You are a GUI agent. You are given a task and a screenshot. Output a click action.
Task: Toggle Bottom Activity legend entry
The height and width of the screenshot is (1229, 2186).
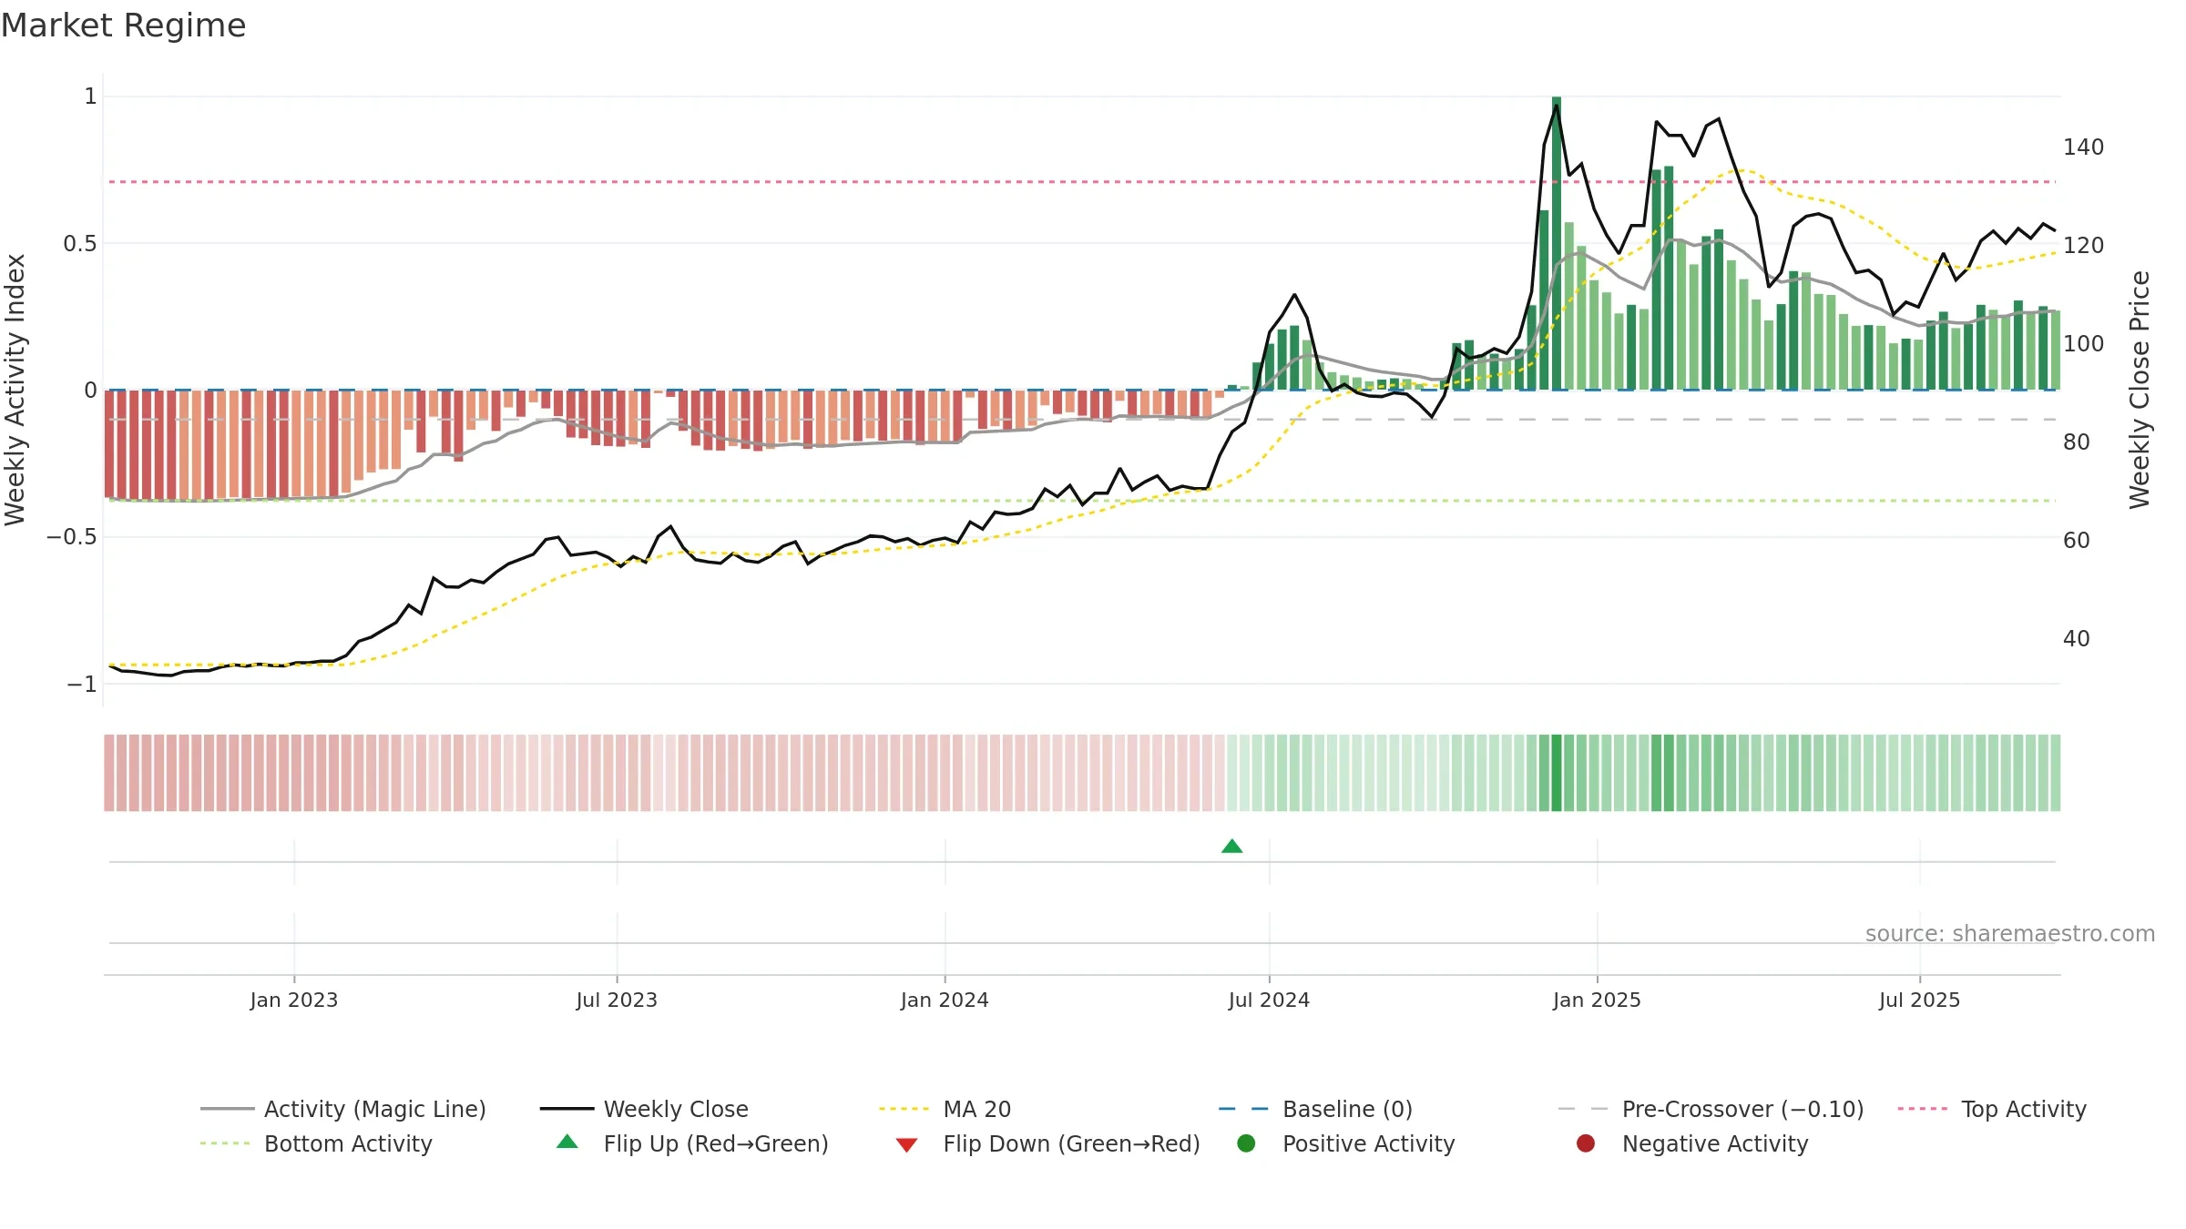316,1143
